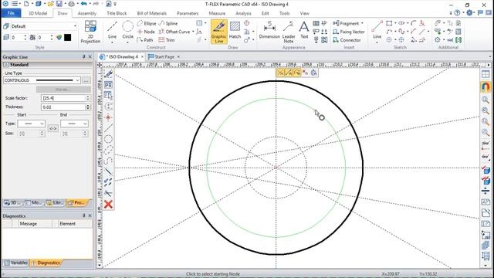Click the Trim tool
The image size is (494, 278).
coord(167,40)
